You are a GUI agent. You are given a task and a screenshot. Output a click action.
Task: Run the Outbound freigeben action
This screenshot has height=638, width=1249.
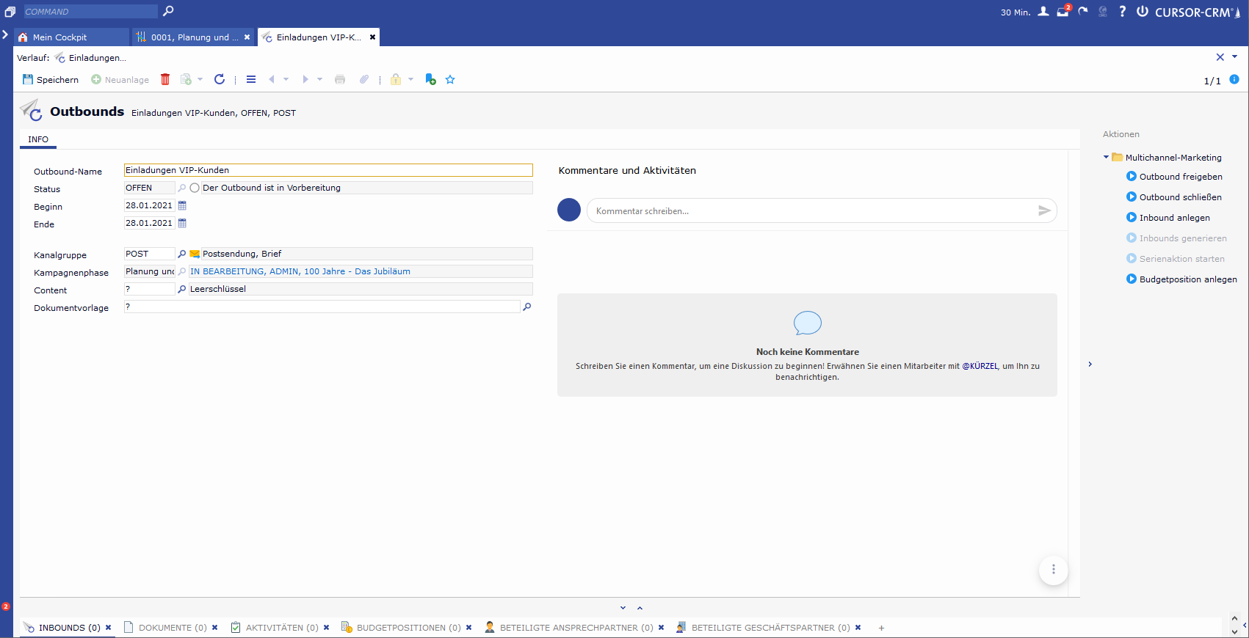click(1180, 177)
